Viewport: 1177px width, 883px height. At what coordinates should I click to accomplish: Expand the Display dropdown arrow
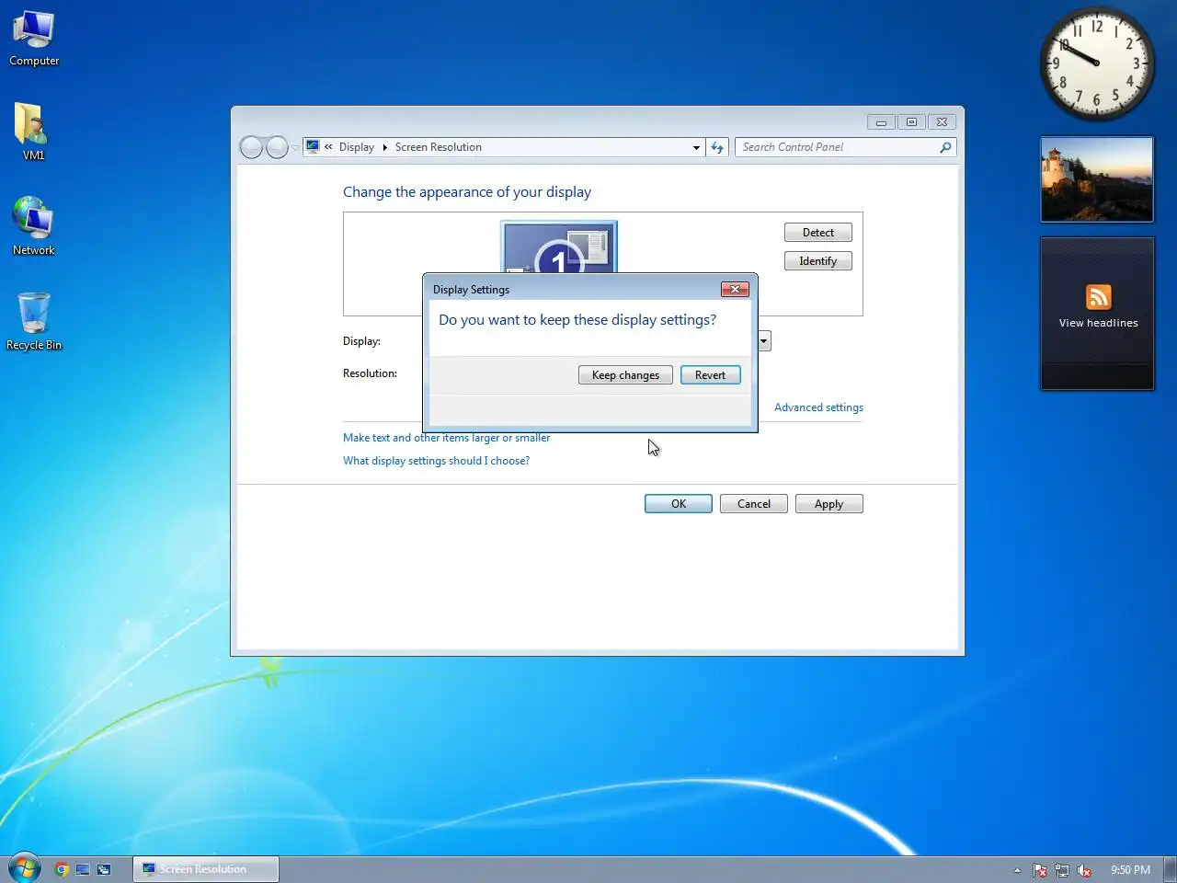[x=764, y=341]
